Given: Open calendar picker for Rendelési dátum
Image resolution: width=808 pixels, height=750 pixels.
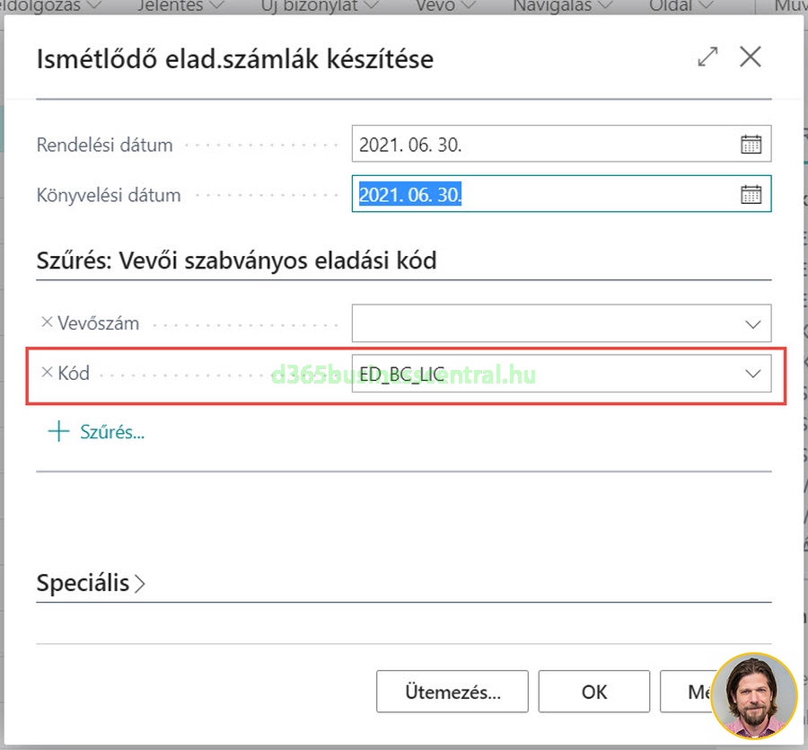Looking at the screenshot, I should click(751, 144).
